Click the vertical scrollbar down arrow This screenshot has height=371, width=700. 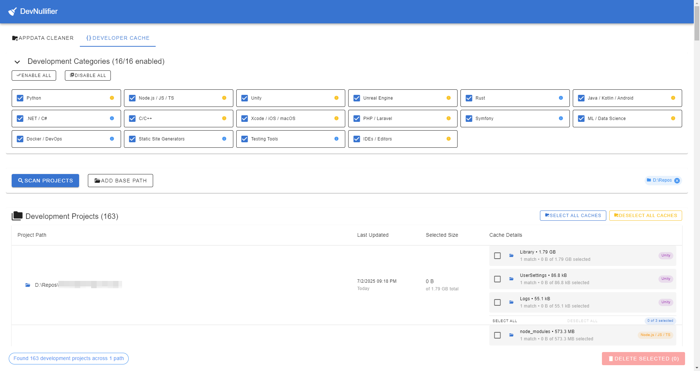coord(697,368)
